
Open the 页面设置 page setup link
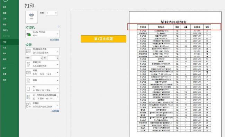(55, 111)
